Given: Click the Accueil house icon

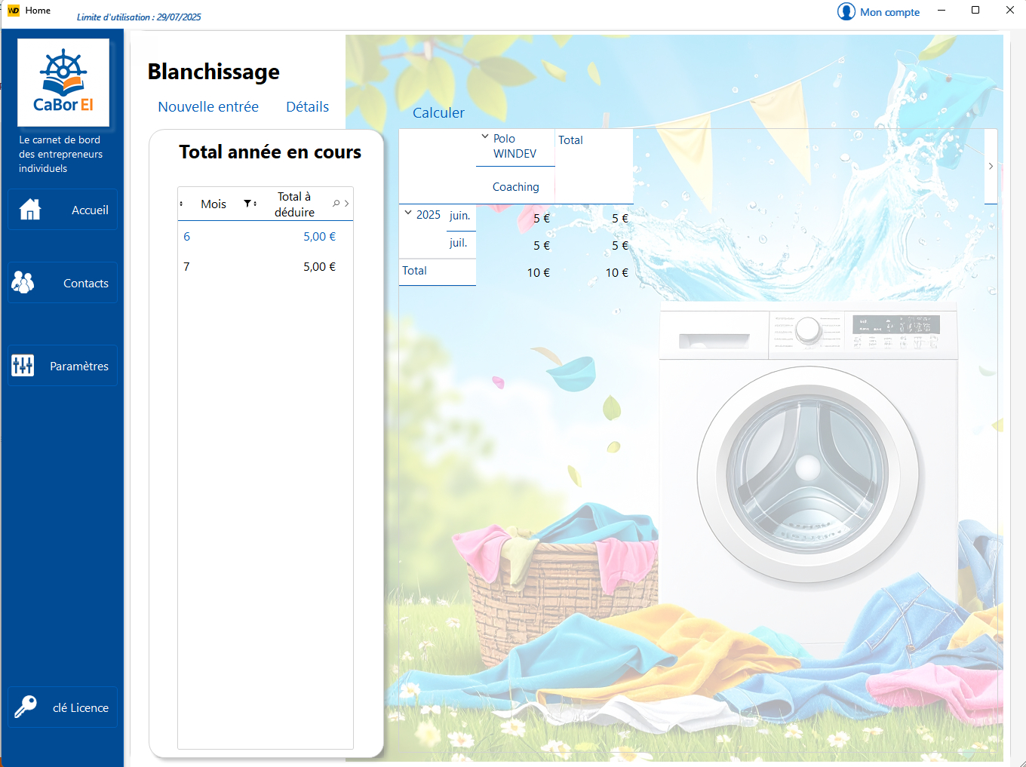Looking at the screenshot, I should 30,210.
